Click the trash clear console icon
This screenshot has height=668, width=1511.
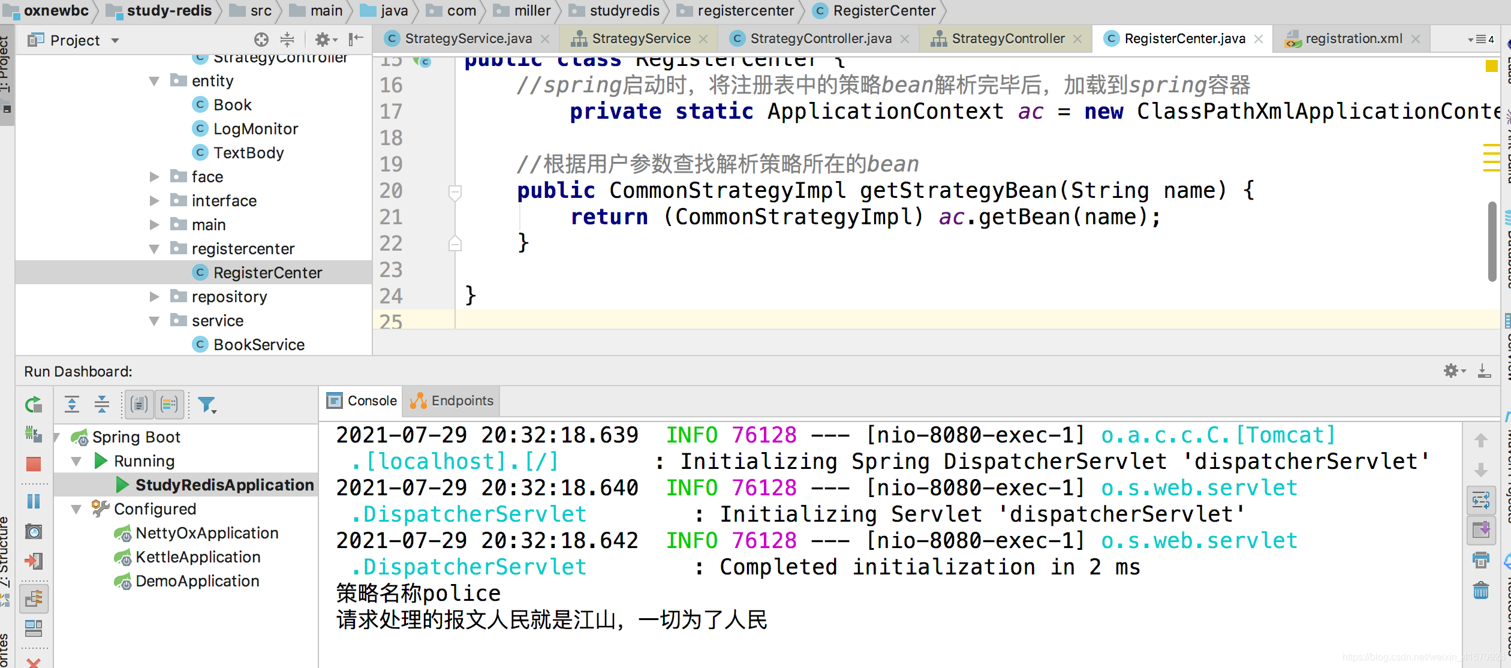(x=1480, y=591)
